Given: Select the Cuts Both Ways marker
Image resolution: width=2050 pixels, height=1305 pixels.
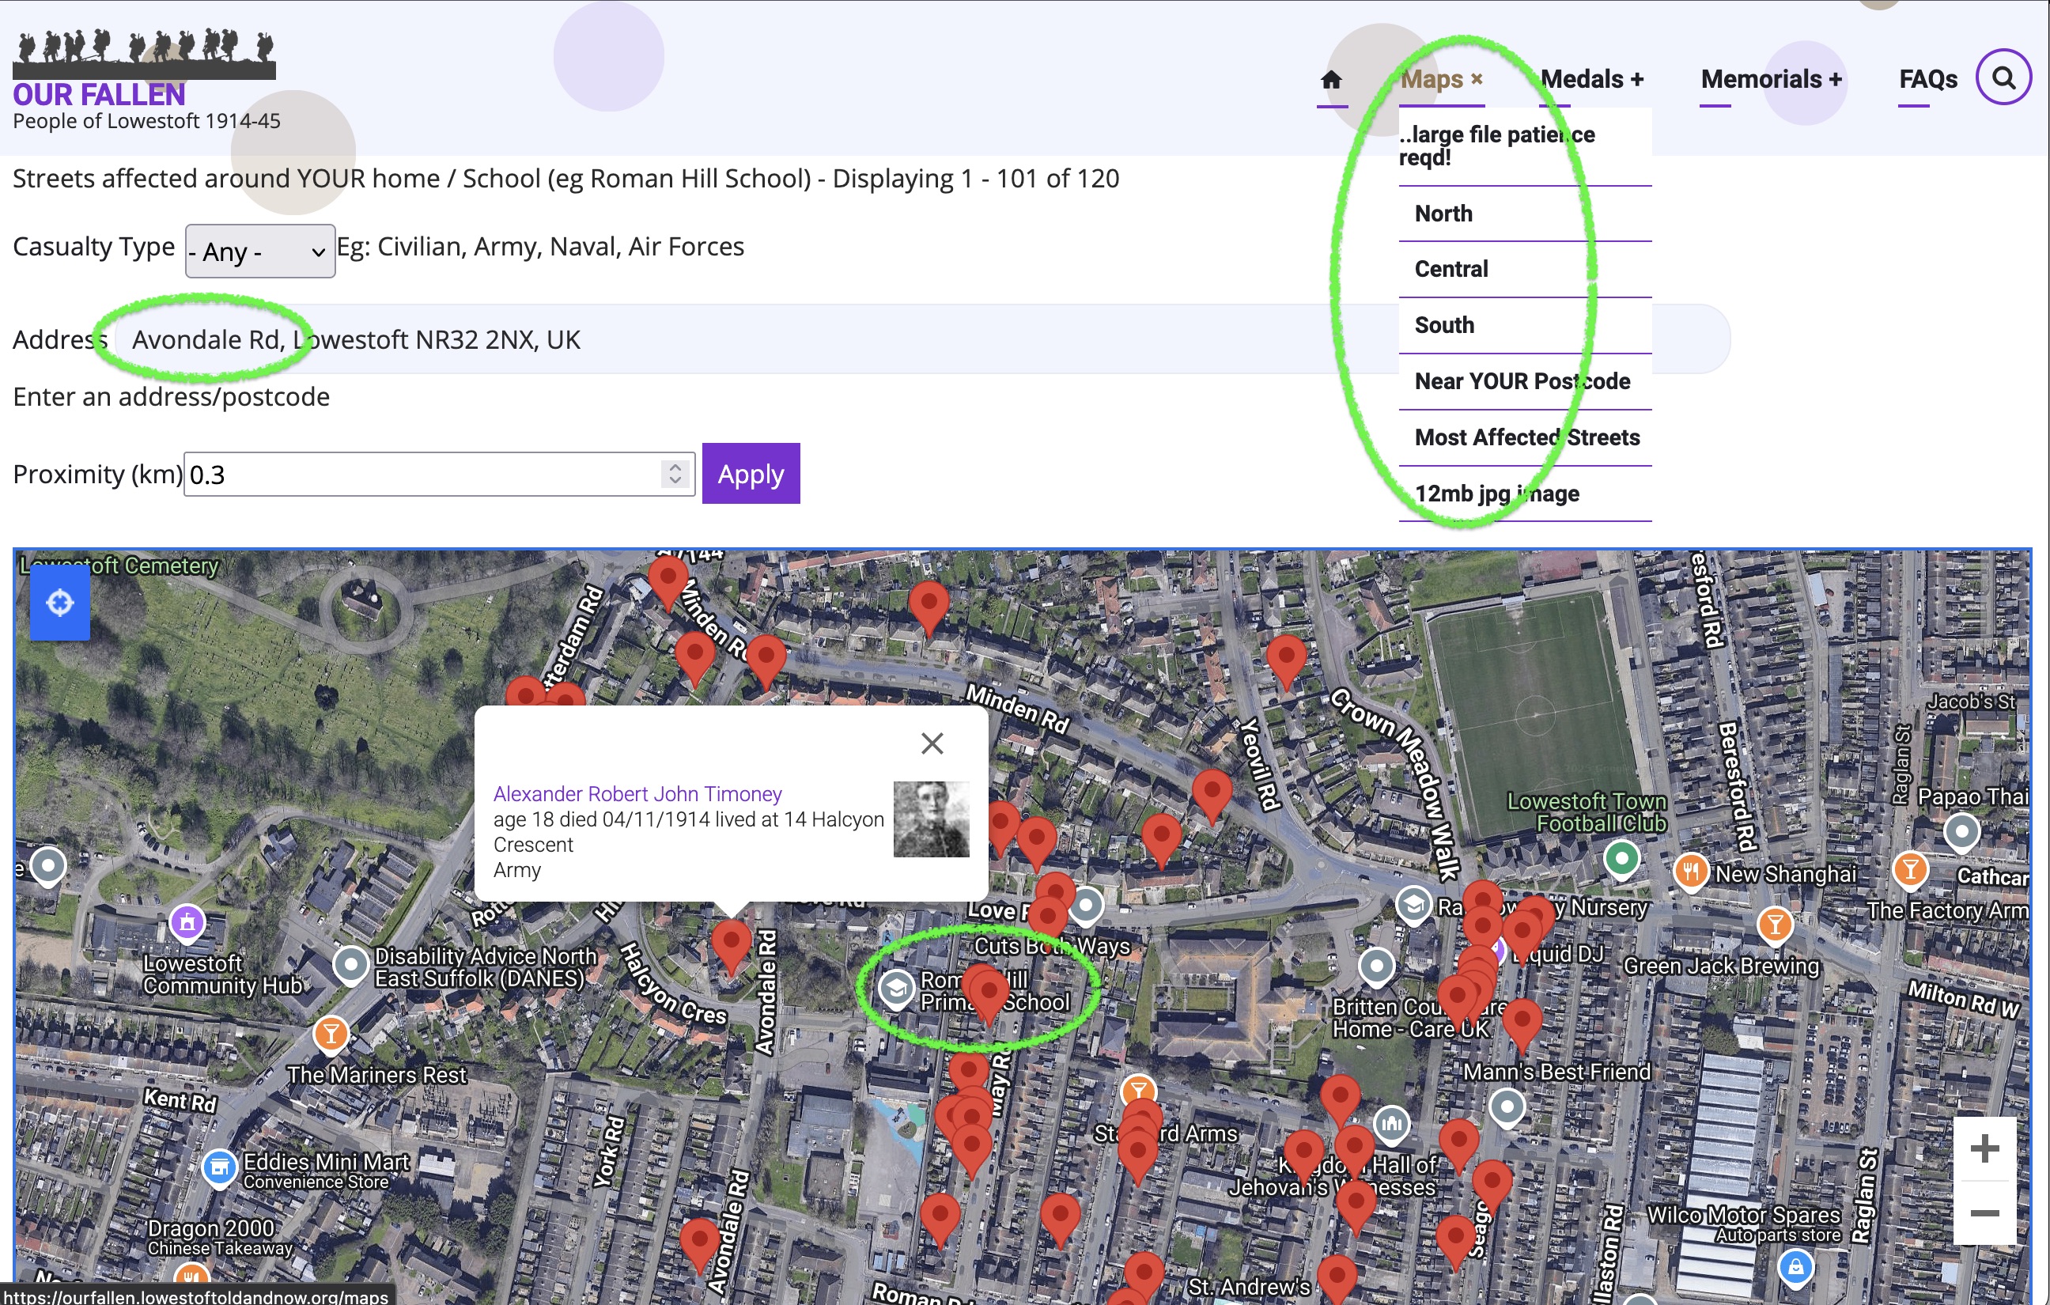Looking at the screenshot, I should pyautogui.click(x=1087, y=906).
